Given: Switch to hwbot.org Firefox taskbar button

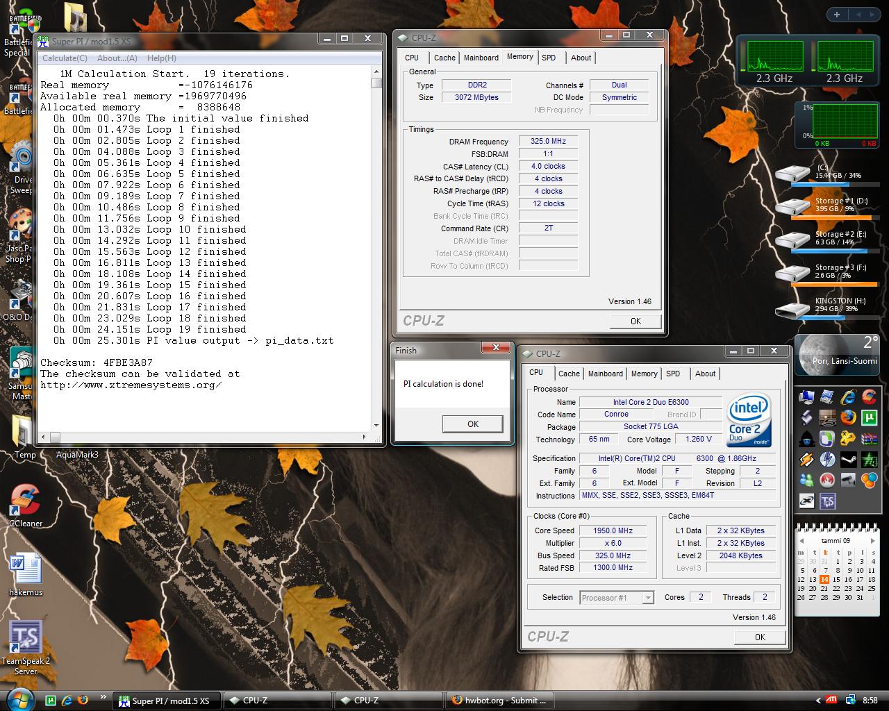Looking at the screenshot, I should (501, 701).
